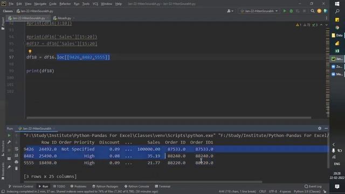Viewport: 345px width, 194px height.
Task: Click the weak warnings count 72
Action: click(x=307, y=25)
